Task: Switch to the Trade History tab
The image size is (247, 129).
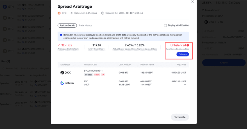Action: pyautogui.click(x=85, y=25)
